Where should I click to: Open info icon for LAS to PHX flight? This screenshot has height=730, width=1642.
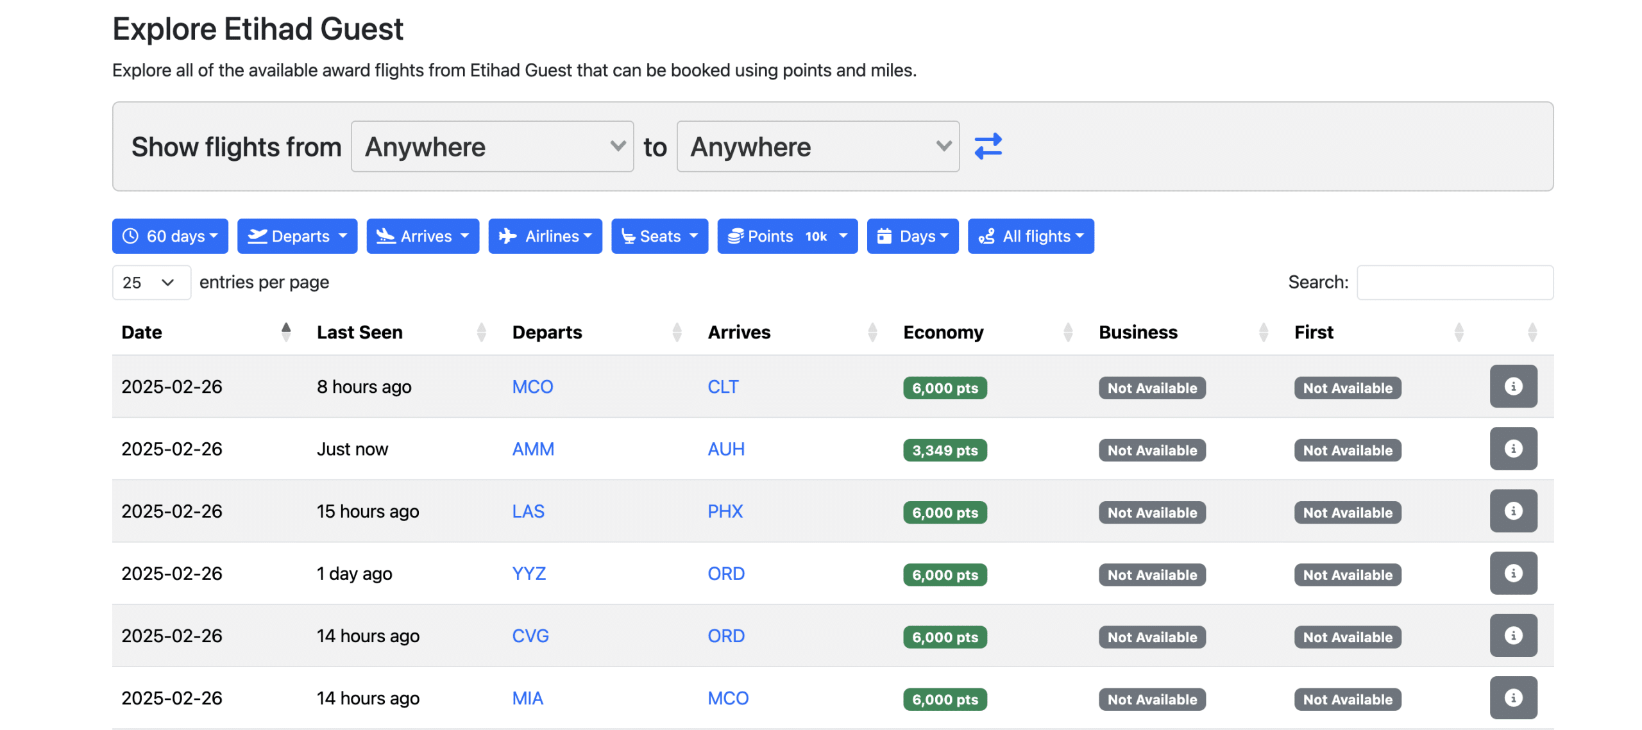pos(1512,511)
